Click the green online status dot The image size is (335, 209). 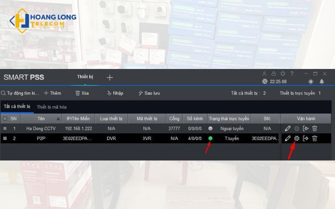[211, 138]
